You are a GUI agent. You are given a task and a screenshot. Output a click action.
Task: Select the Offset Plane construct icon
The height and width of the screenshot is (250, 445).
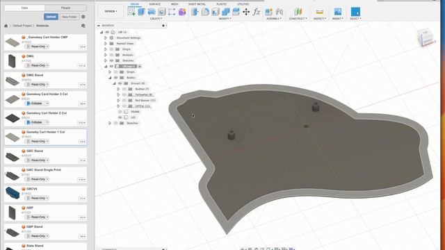tap(298, 12)
